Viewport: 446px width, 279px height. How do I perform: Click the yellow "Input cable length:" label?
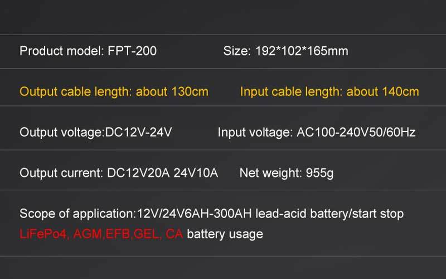click(x=292, y=92)
